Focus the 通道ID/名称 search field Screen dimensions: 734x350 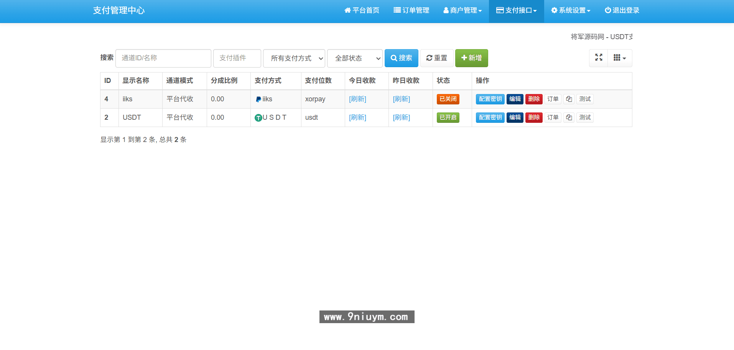pos(163,58)
